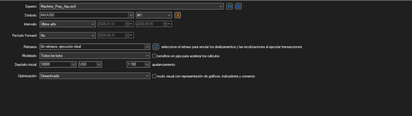Viewport: 412px width, 116px height.
Task: Open calendar picker for end date 2026.09.05
Action: [x=167, y=24]
